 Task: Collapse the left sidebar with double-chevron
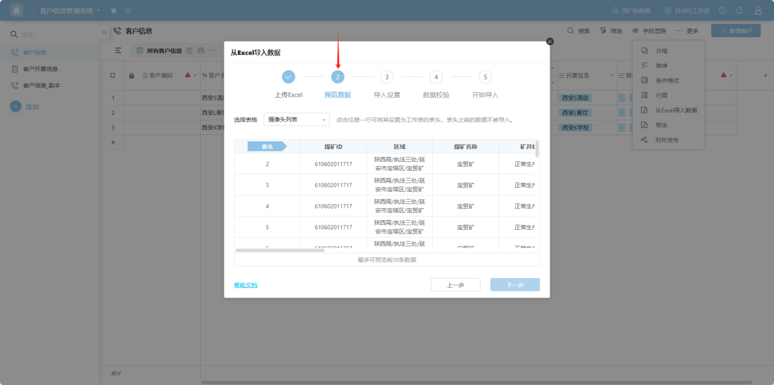click(104, 32)
